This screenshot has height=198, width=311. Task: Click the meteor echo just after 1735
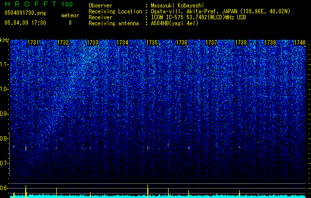point(148,148)
